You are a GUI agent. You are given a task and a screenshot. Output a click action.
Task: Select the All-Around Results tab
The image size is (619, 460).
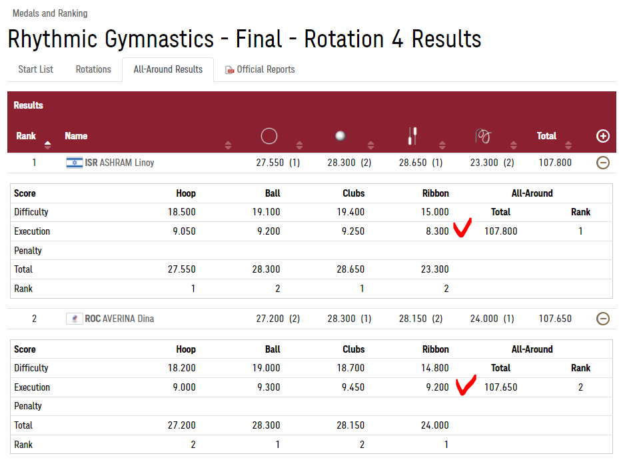click(x=168, y=69)
